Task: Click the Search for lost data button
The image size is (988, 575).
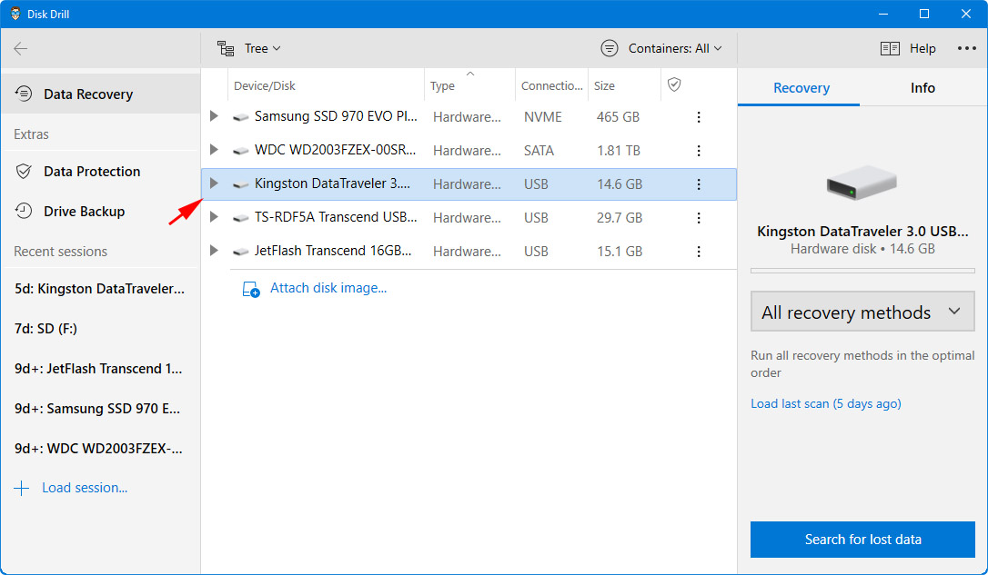Action: click(x=862, y=540)
